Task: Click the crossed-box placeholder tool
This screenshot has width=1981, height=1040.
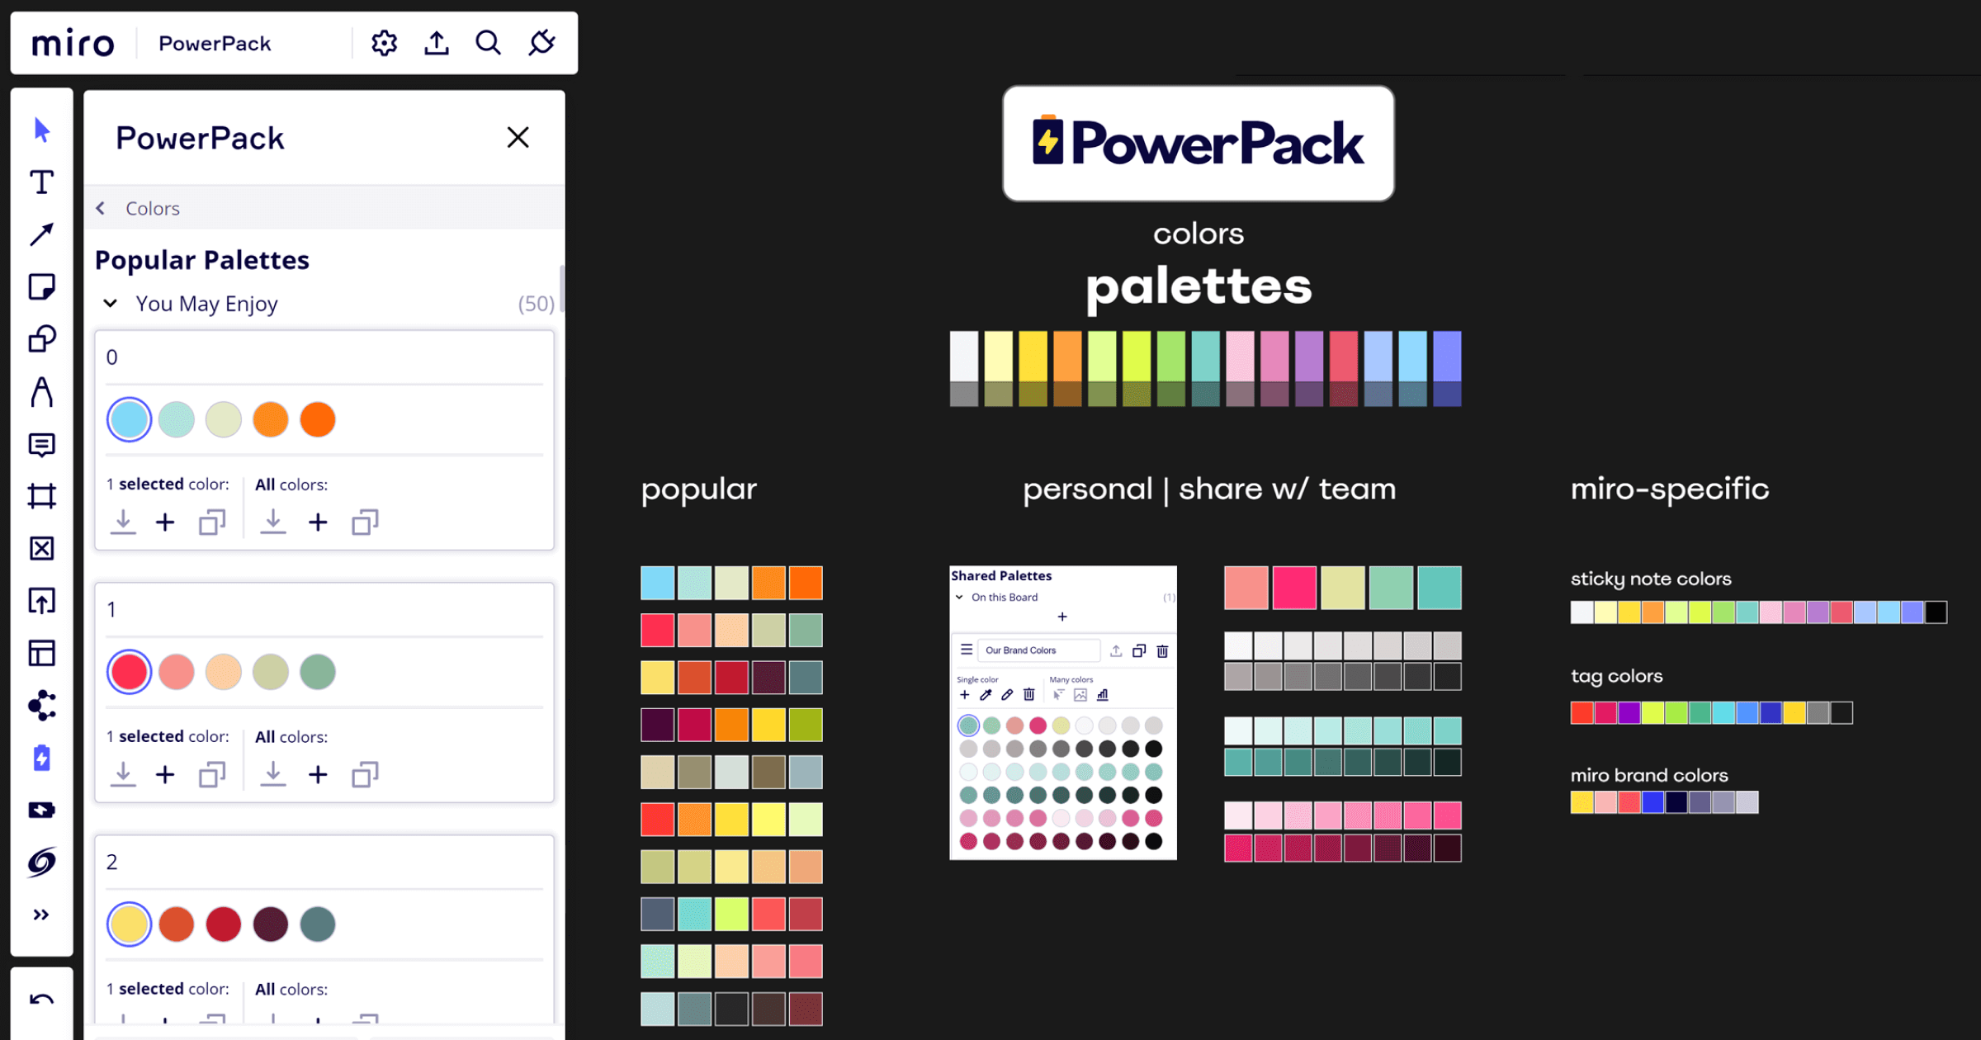Action: [x=41, y=548]
